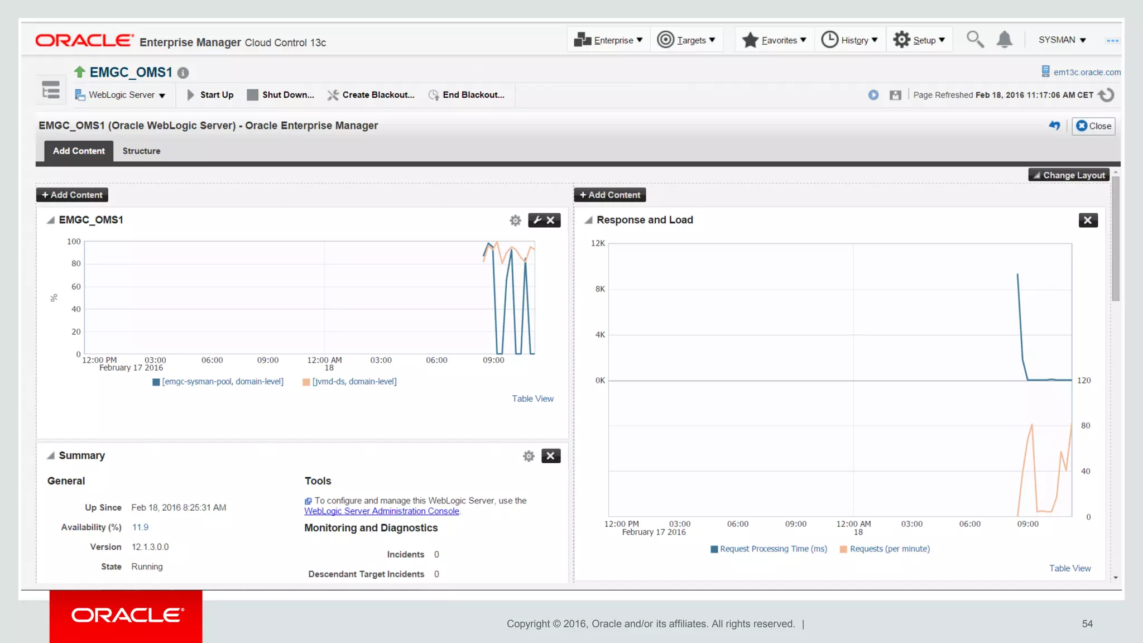This screenshot has width=1143, height=643.
Task: Switch to the Structure tab
Action: coord(141,151)
